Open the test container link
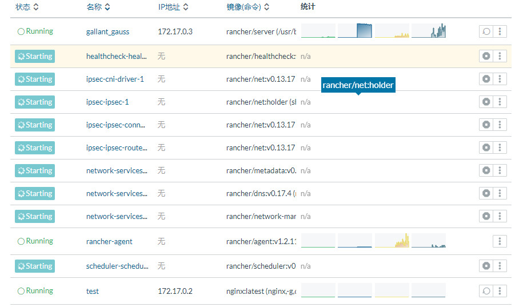 (93, 292)
